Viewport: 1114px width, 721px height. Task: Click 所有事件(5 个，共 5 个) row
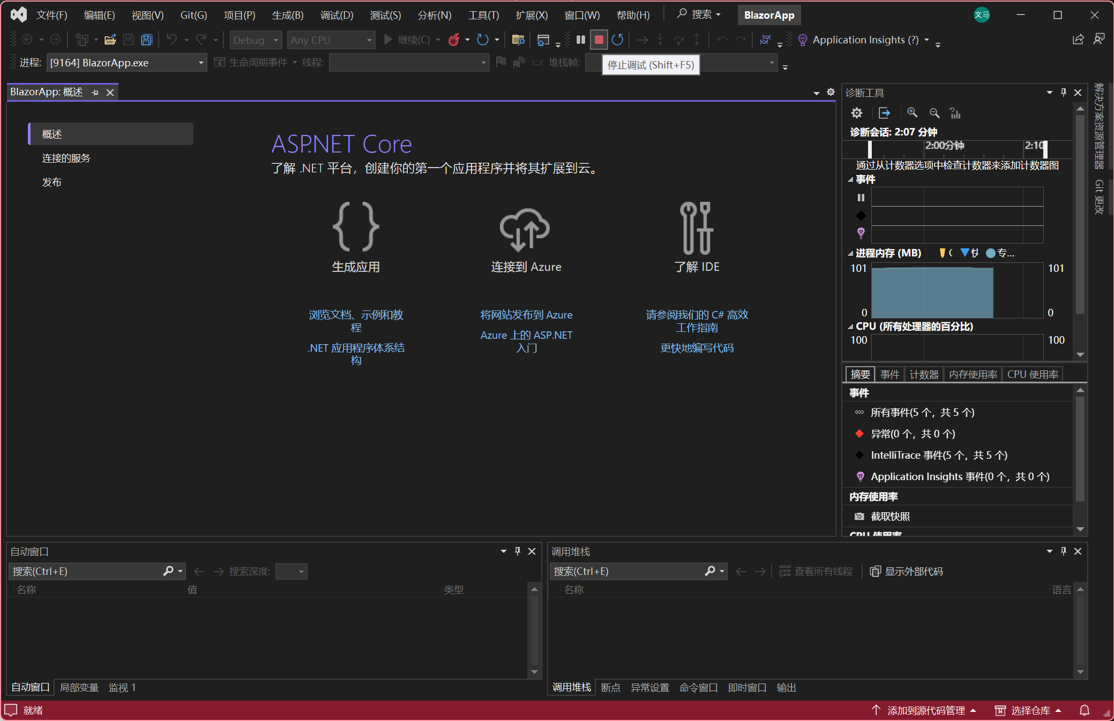coord(922,413)
